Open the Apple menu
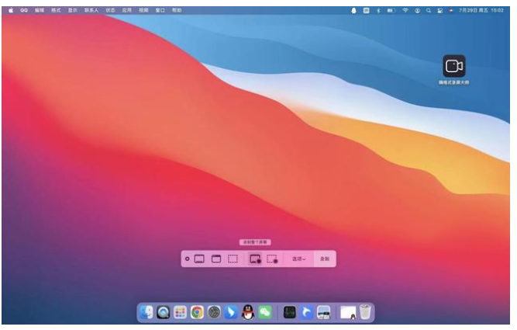 pos(11,10)
